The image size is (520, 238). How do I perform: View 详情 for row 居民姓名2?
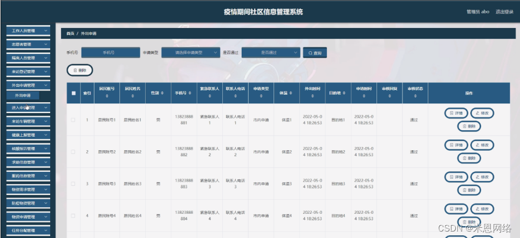456,145
